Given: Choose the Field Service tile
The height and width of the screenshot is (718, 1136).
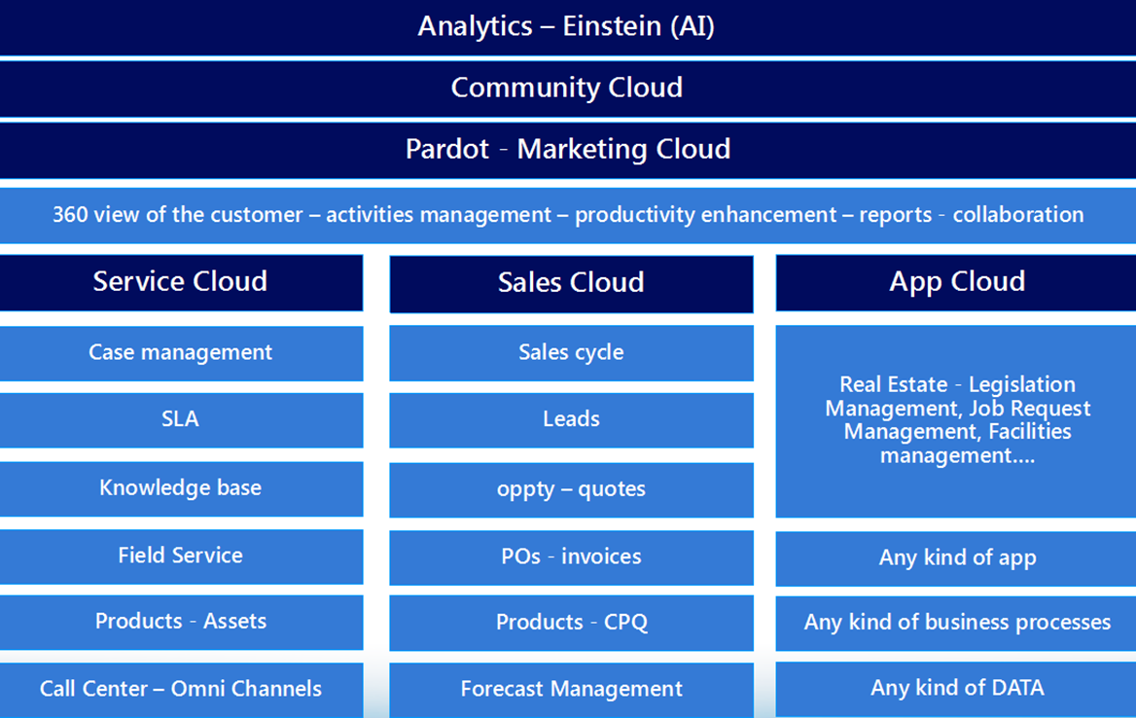Looking at the screenshot, I should pyautogui.click(x=181, y=556).
